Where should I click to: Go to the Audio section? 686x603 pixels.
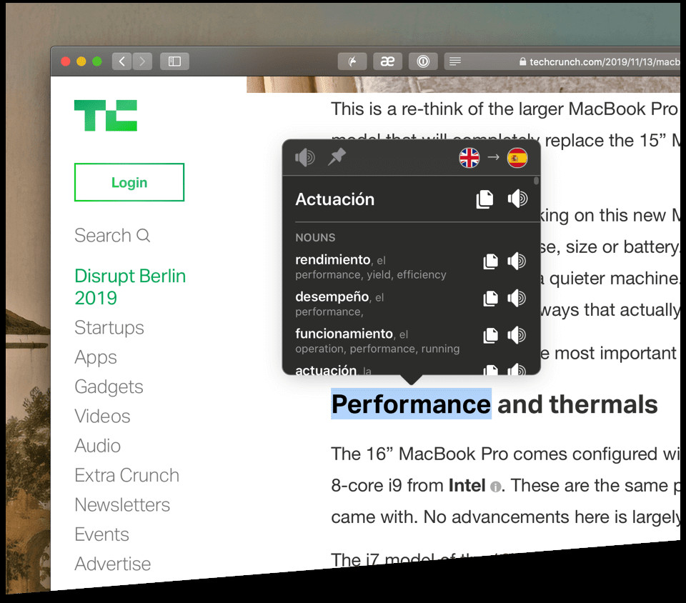97,446
